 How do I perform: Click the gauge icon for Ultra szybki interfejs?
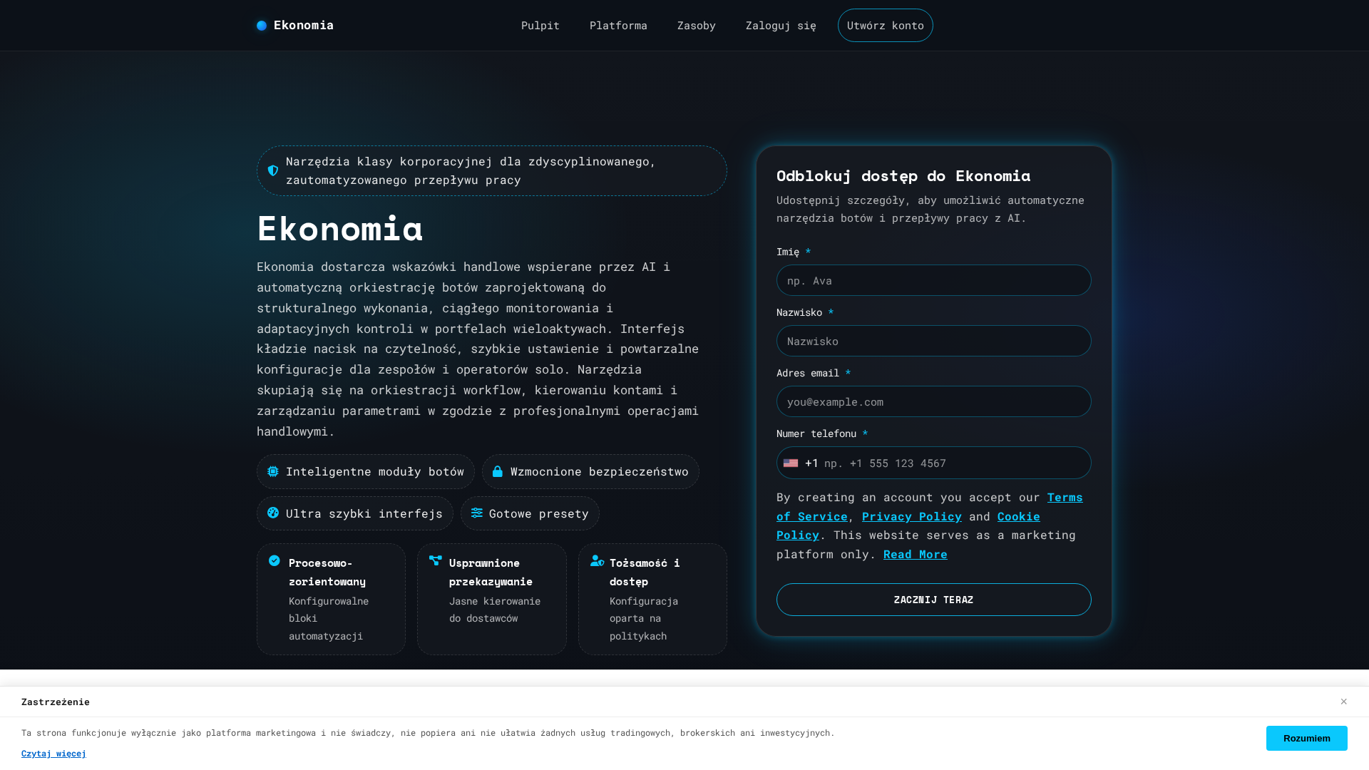tap(273, 513)
